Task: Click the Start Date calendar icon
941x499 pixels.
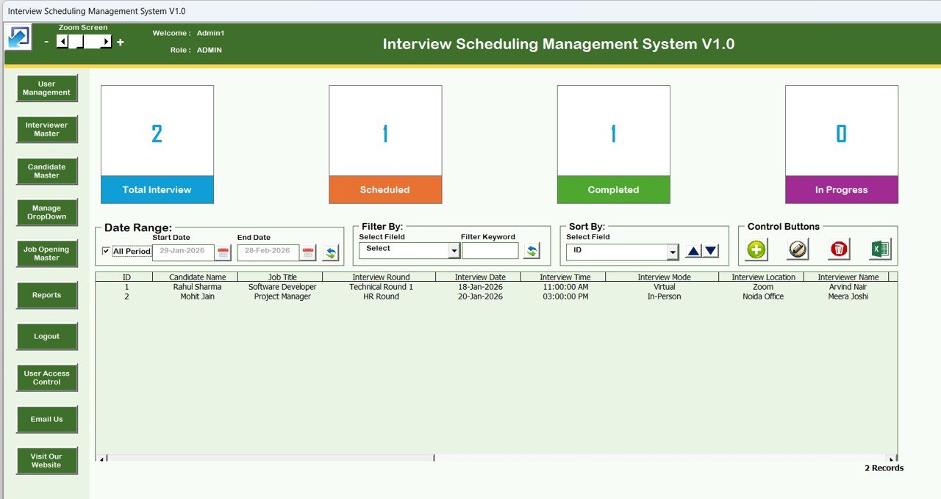Action: coord(224,252)
